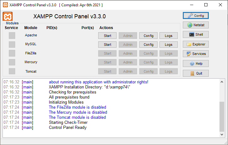
Task: Click the FileZilla Admin button
Action: pos(128,53)
